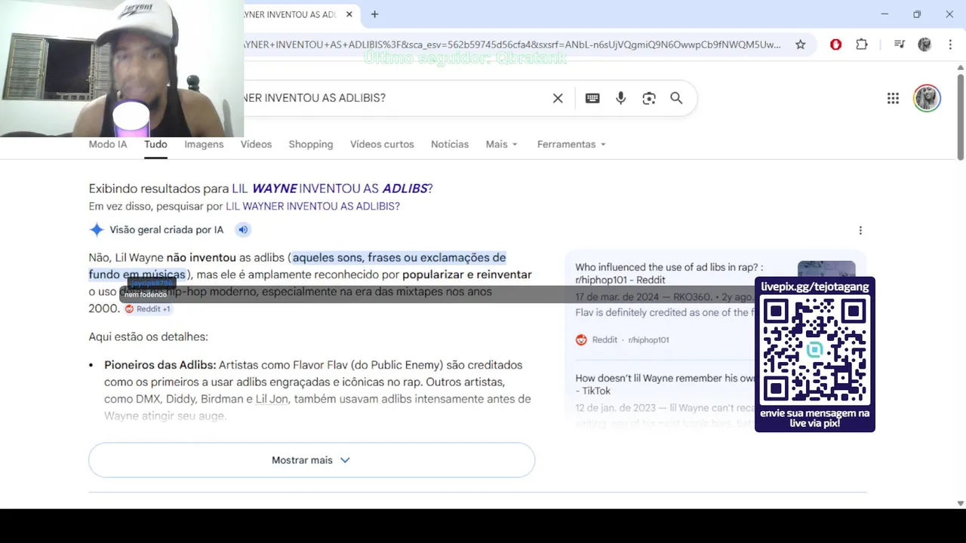Viewport: 966px width, 543px height.
Task: Search instead for LIL WAYNER INVENTOU AS ADLIBS
Action: pos(312,206)
